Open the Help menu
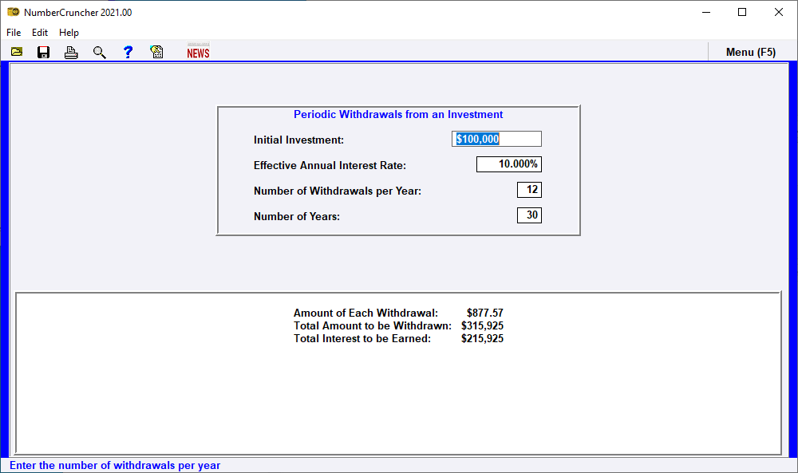The width and height of the screenshot is (798, 473). (69, 33)
